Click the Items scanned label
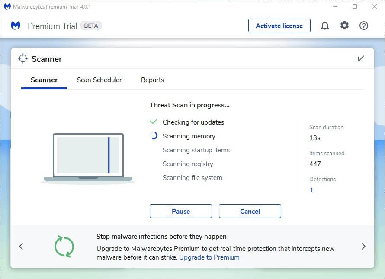 click(327, 153)
